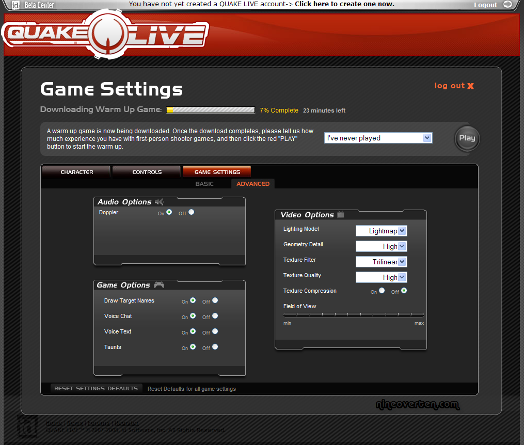Click the Logout arrow icon at top right
This screenshot has height=445, width=524.
tap(507, 5)
